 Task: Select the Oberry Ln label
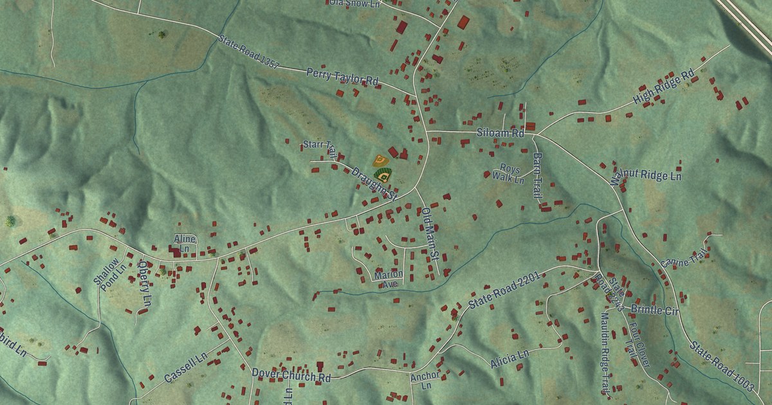[144, 283]
